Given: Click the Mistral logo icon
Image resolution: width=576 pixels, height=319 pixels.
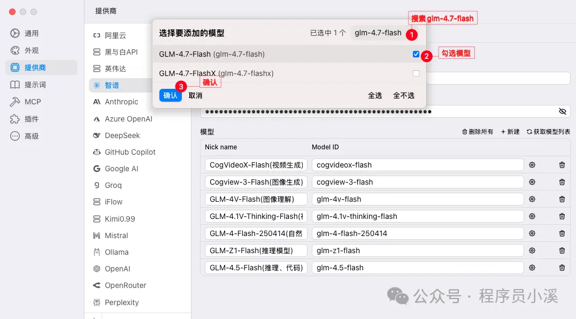Looking at the screenshot, I should tap(97, 235).
